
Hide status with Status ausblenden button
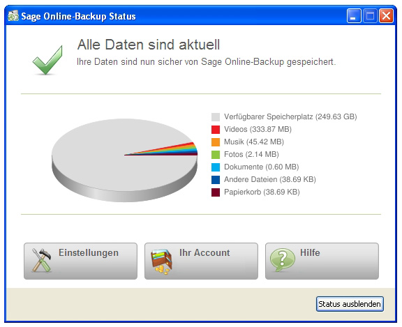pos(350,304)
